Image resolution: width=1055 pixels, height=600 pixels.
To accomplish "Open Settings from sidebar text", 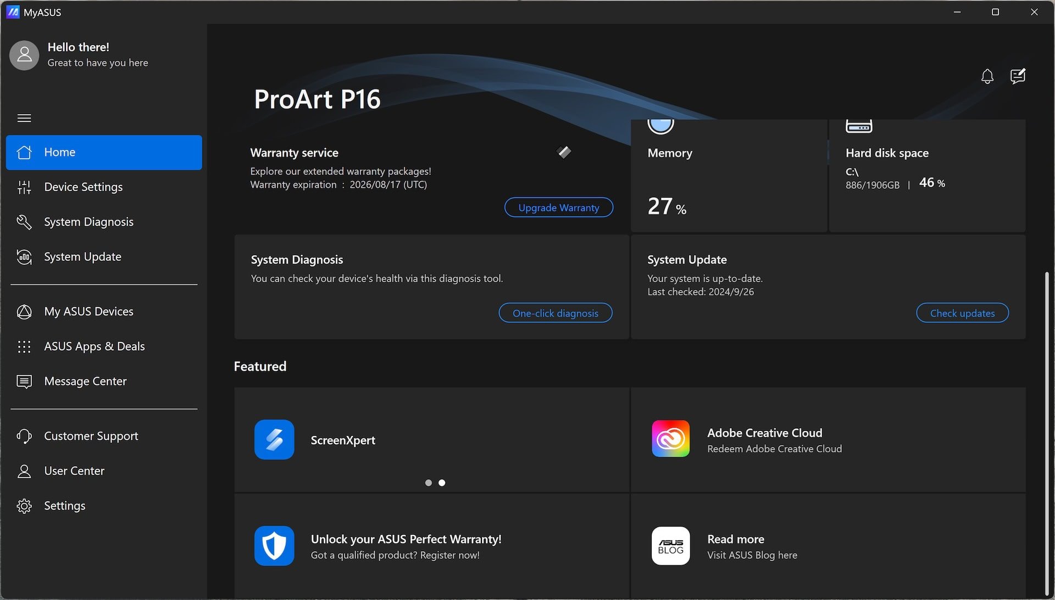I will tap(65, 506).
